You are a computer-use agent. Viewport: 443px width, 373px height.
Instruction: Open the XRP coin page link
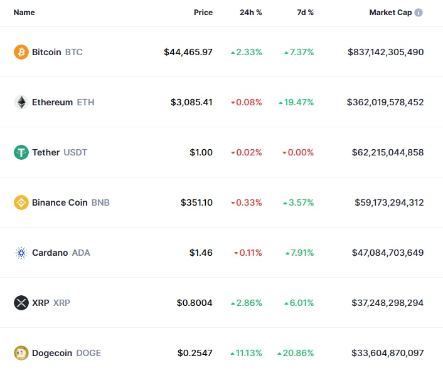pos(41,303)
